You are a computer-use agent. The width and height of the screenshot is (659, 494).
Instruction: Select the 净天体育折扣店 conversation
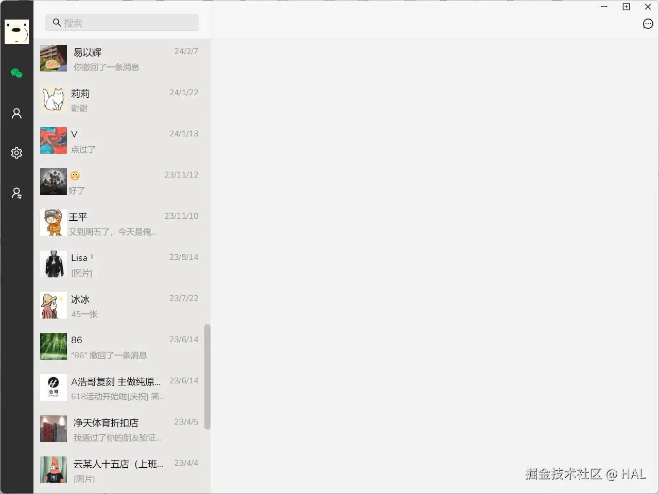click(121, 429)
